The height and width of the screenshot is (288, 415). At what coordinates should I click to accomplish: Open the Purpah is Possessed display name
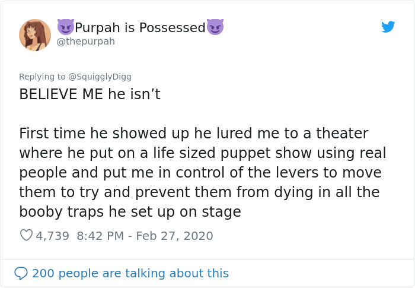[x=140, y=27]
